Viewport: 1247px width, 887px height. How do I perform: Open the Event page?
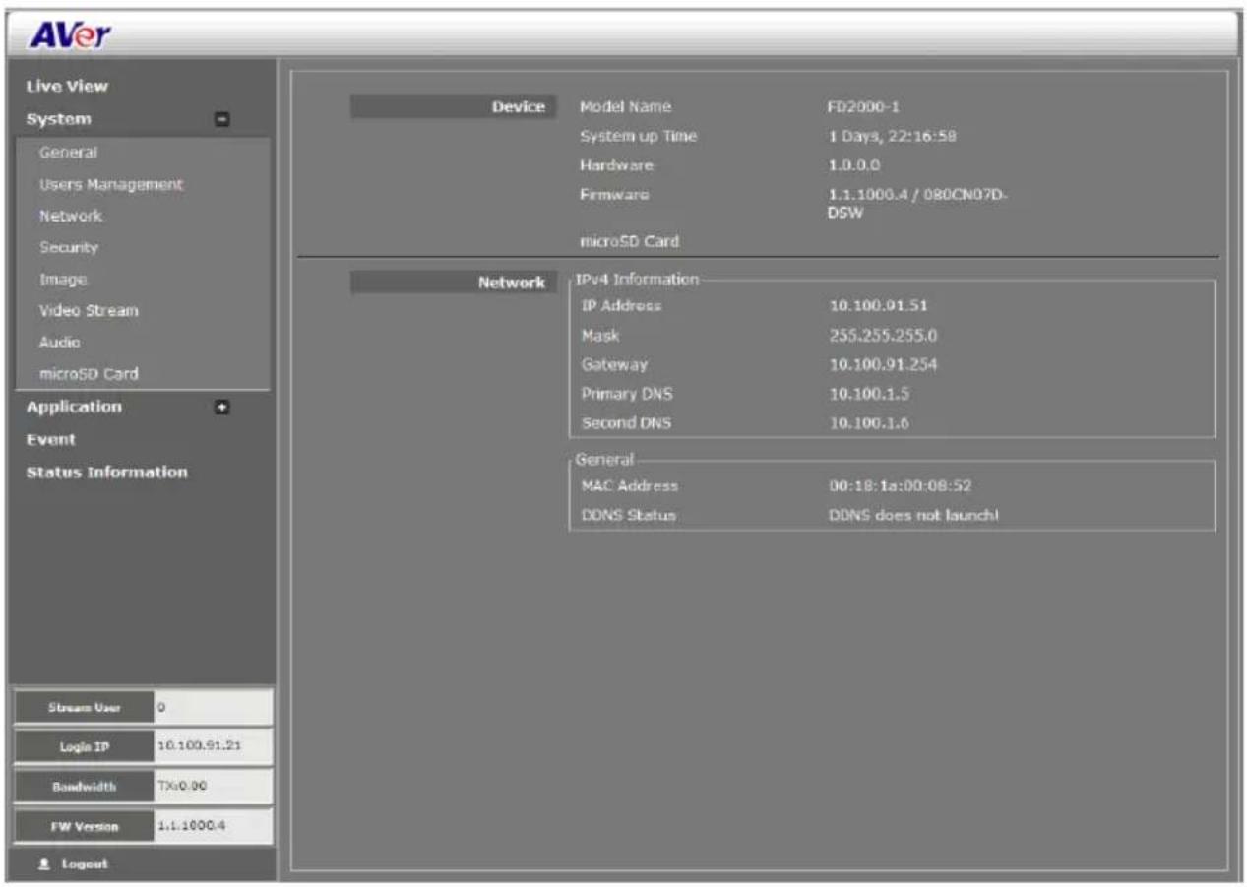[50, 439]
